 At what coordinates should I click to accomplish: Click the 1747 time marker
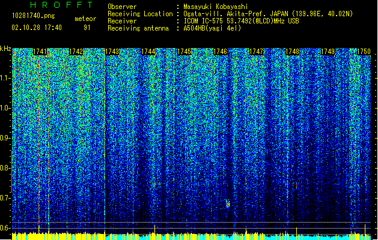(x=256, y=52)
